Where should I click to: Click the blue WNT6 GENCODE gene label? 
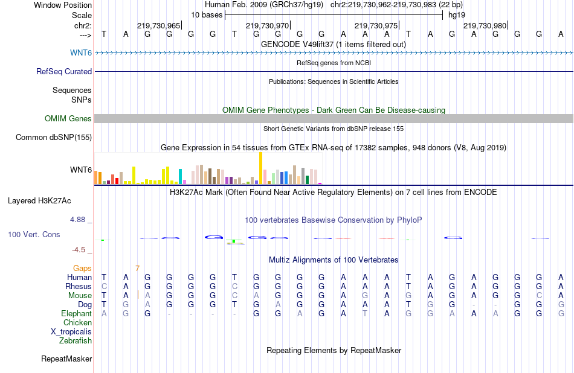coord(81,53)
